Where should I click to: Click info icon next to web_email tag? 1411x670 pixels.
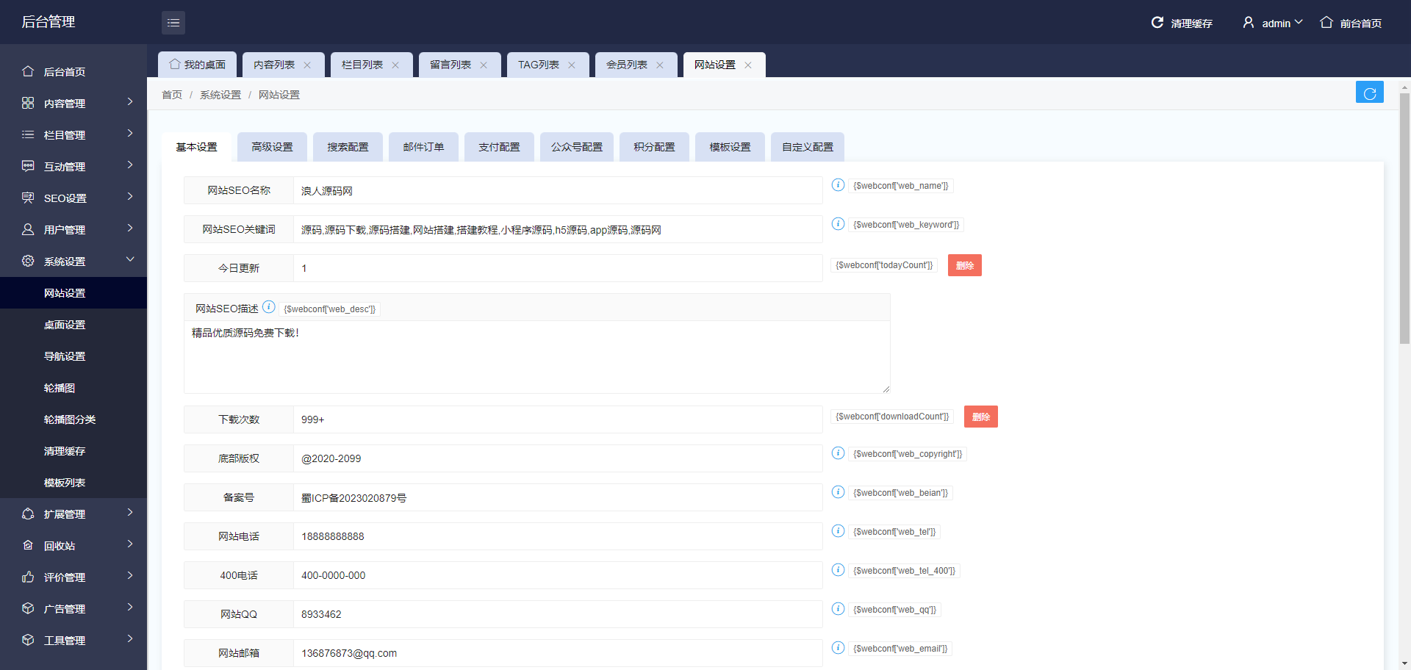(x=838, y=648)
